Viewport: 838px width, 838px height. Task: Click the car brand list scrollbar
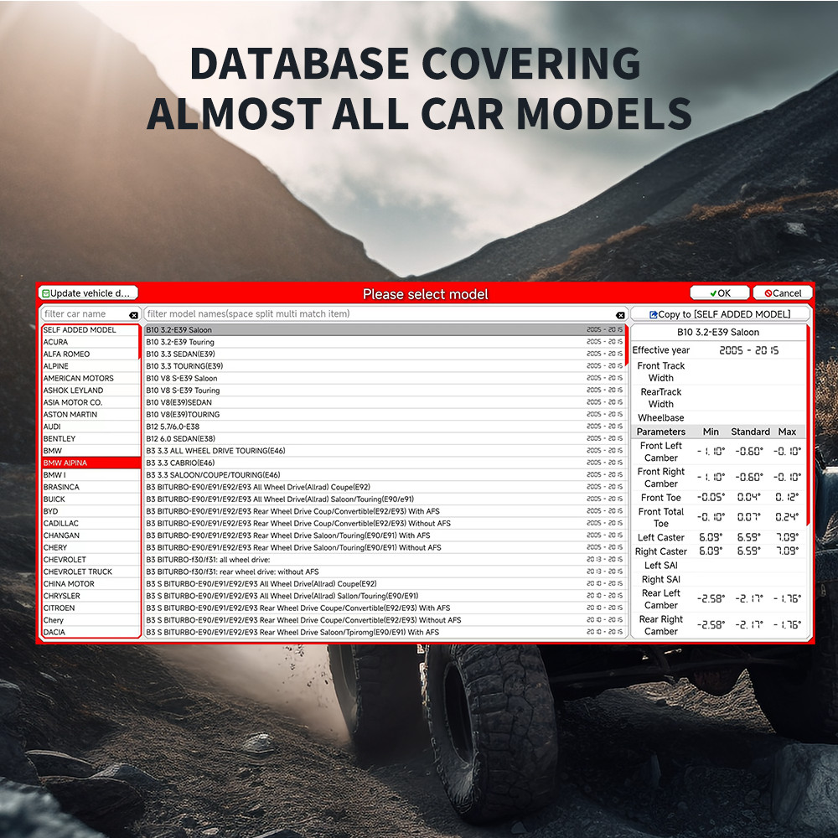click(139, 344)
